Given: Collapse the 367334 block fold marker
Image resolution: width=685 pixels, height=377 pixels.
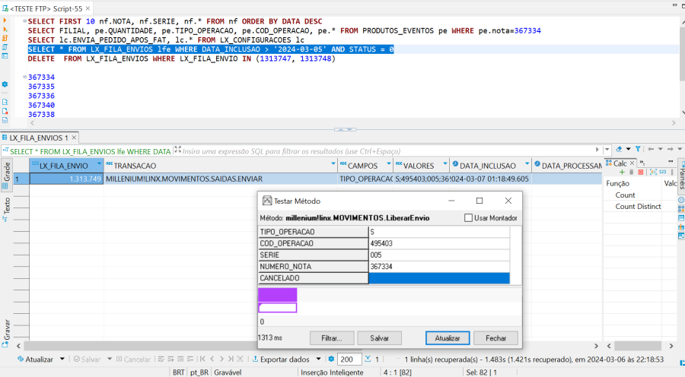Looking at the screenshot, I should coord(25,77).
